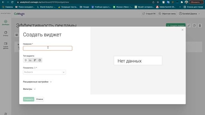Click the browser address bar URL

pos(45,2)
